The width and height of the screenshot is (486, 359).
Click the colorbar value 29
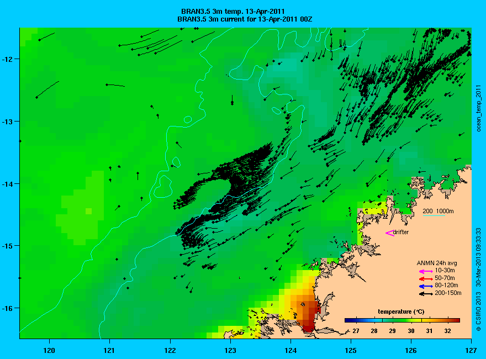click(393, 331)
